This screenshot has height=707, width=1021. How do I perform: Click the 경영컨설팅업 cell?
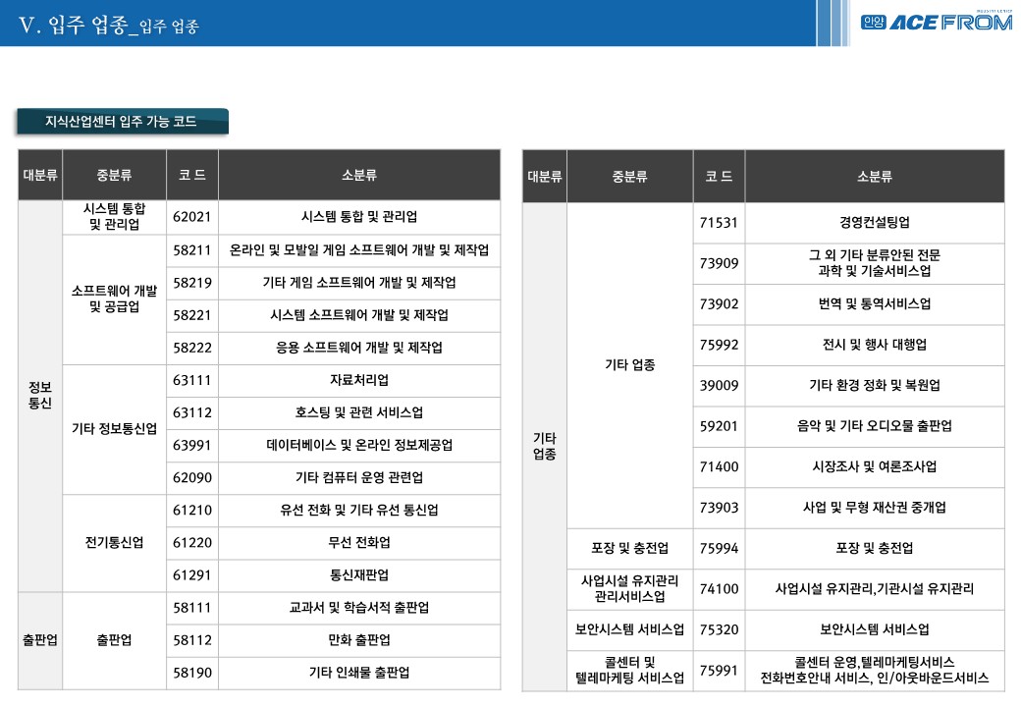click(874, 223)
